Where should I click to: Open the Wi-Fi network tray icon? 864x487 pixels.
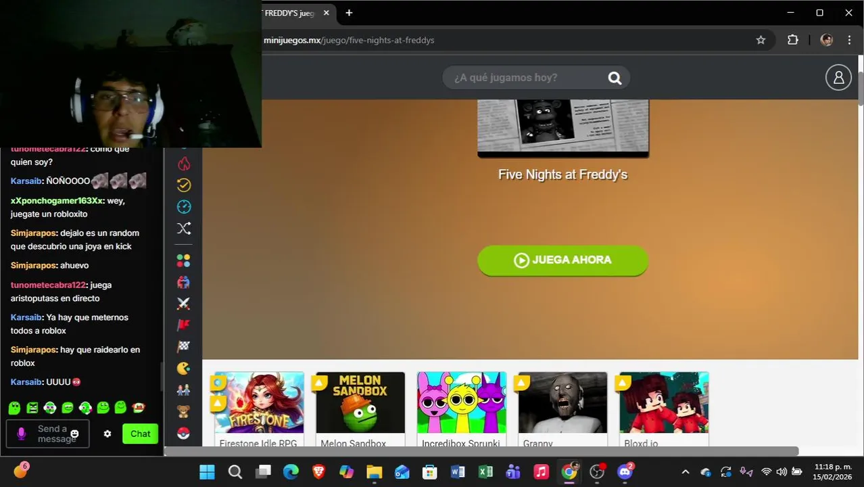point(766,472)
